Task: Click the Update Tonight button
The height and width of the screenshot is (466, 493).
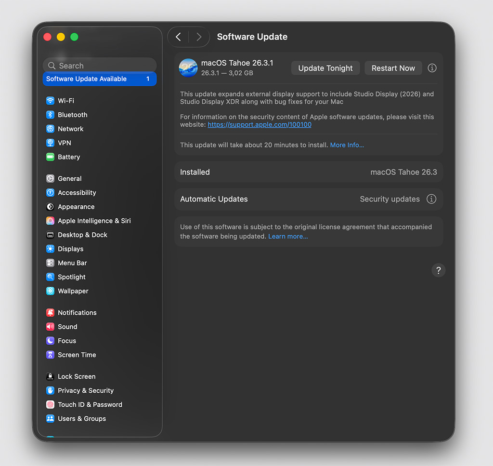Action: coord(325,68)
